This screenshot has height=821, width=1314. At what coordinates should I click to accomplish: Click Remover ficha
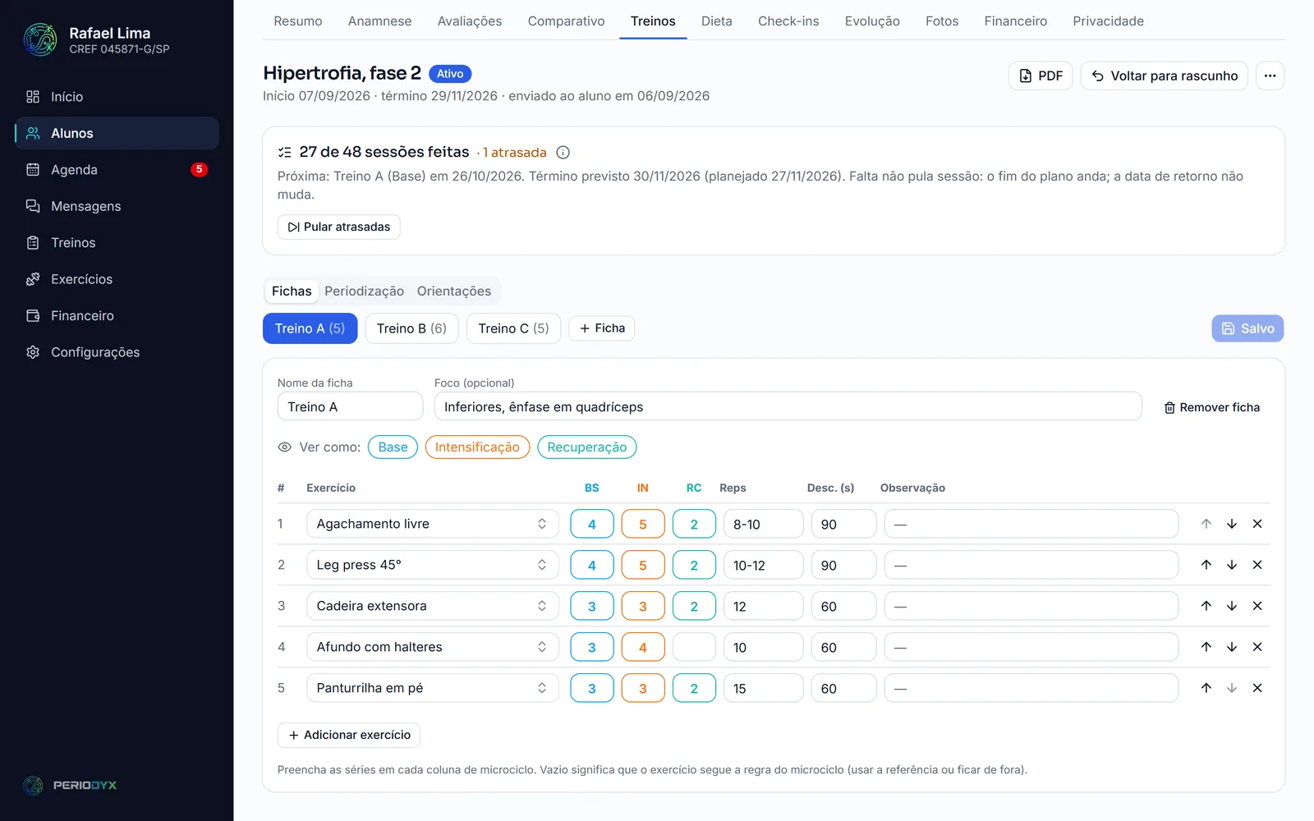(1212, 407)
